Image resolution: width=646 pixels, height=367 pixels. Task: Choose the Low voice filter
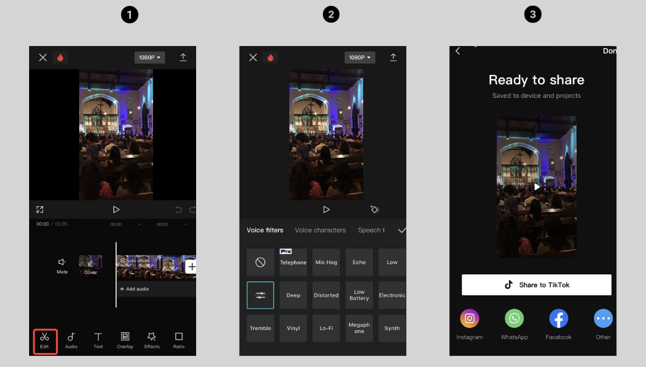[392, 262]
